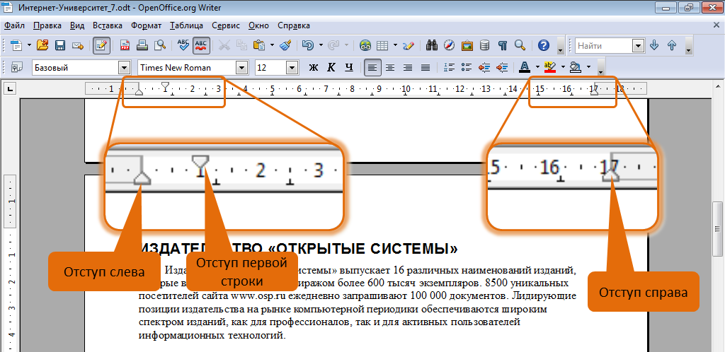
Task: Export directly as PDF
Action: click(125, 45)
